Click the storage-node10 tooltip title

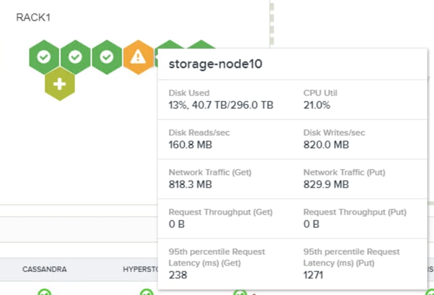point(215,64)
